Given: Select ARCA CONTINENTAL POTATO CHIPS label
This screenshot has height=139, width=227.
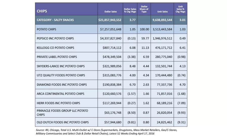Looking at the screenshot, I should tap(60, 94).
